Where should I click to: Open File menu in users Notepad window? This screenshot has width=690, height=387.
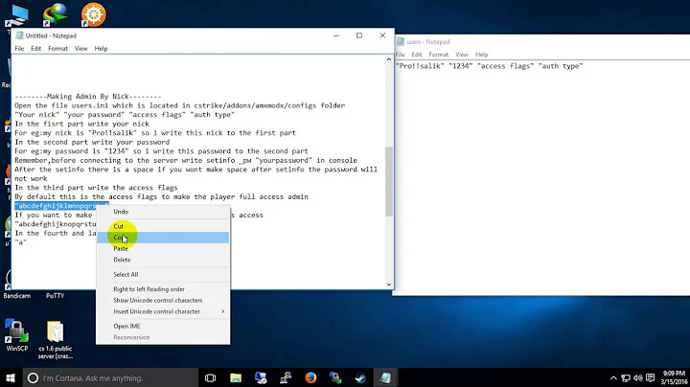400,55
